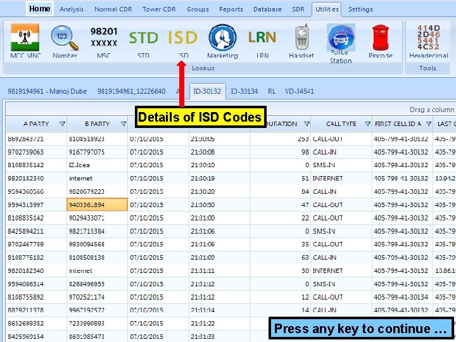
Task: Open A PARTY column filter dropdown
Action: (62, 124)
